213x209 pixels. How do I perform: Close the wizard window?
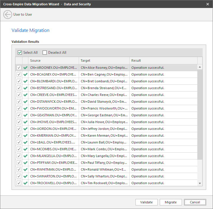[207, 4]
